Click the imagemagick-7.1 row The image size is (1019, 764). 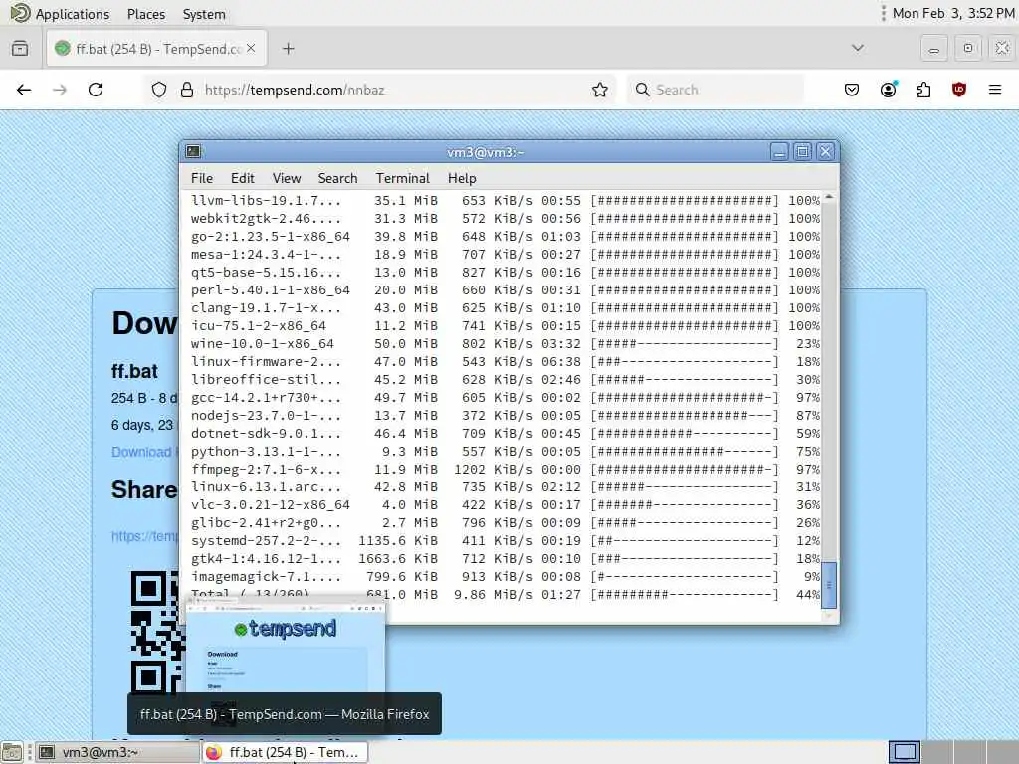coord(505,576)
